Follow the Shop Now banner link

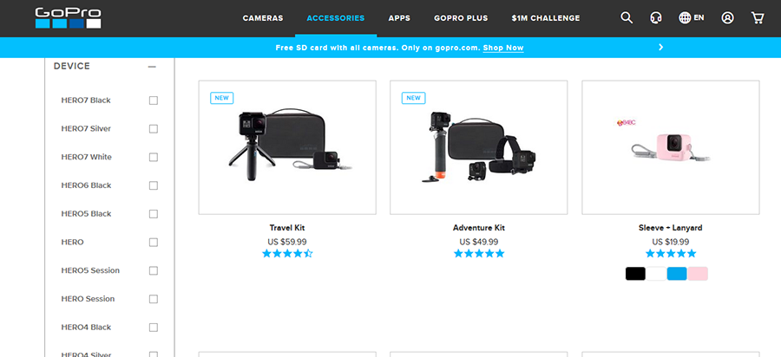click(x=503, y=49)
